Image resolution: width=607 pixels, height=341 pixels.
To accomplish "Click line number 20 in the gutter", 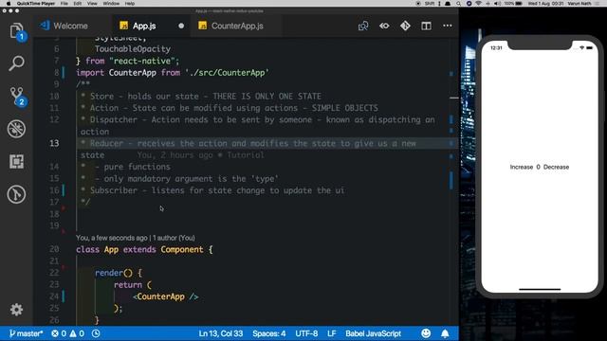I will (x=54, y=249).
